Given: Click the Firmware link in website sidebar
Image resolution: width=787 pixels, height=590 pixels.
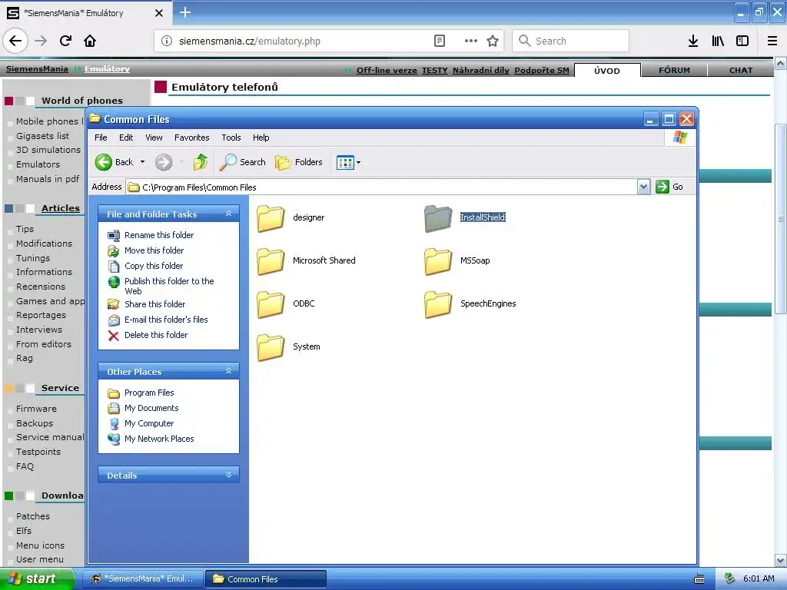Looking at the screenshot, I should (36, 409).
